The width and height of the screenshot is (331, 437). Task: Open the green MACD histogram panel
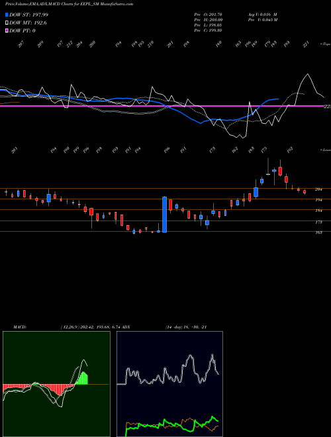tap(56, 384)
